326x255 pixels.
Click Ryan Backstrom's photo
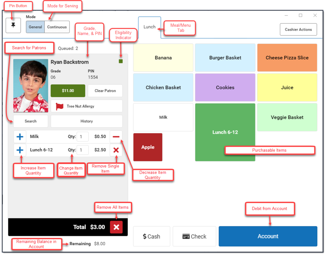pyautogui.click(x=31, y=86)
